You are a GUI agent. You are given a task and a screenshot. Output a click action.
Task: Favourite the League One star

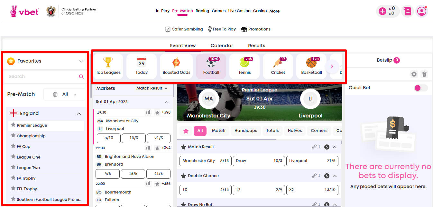[x=13, y=157]
